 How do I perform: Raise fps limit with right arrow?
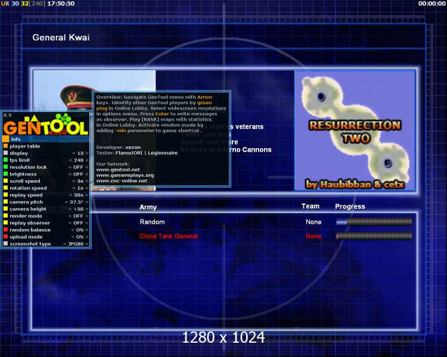(x=86, y=160)
